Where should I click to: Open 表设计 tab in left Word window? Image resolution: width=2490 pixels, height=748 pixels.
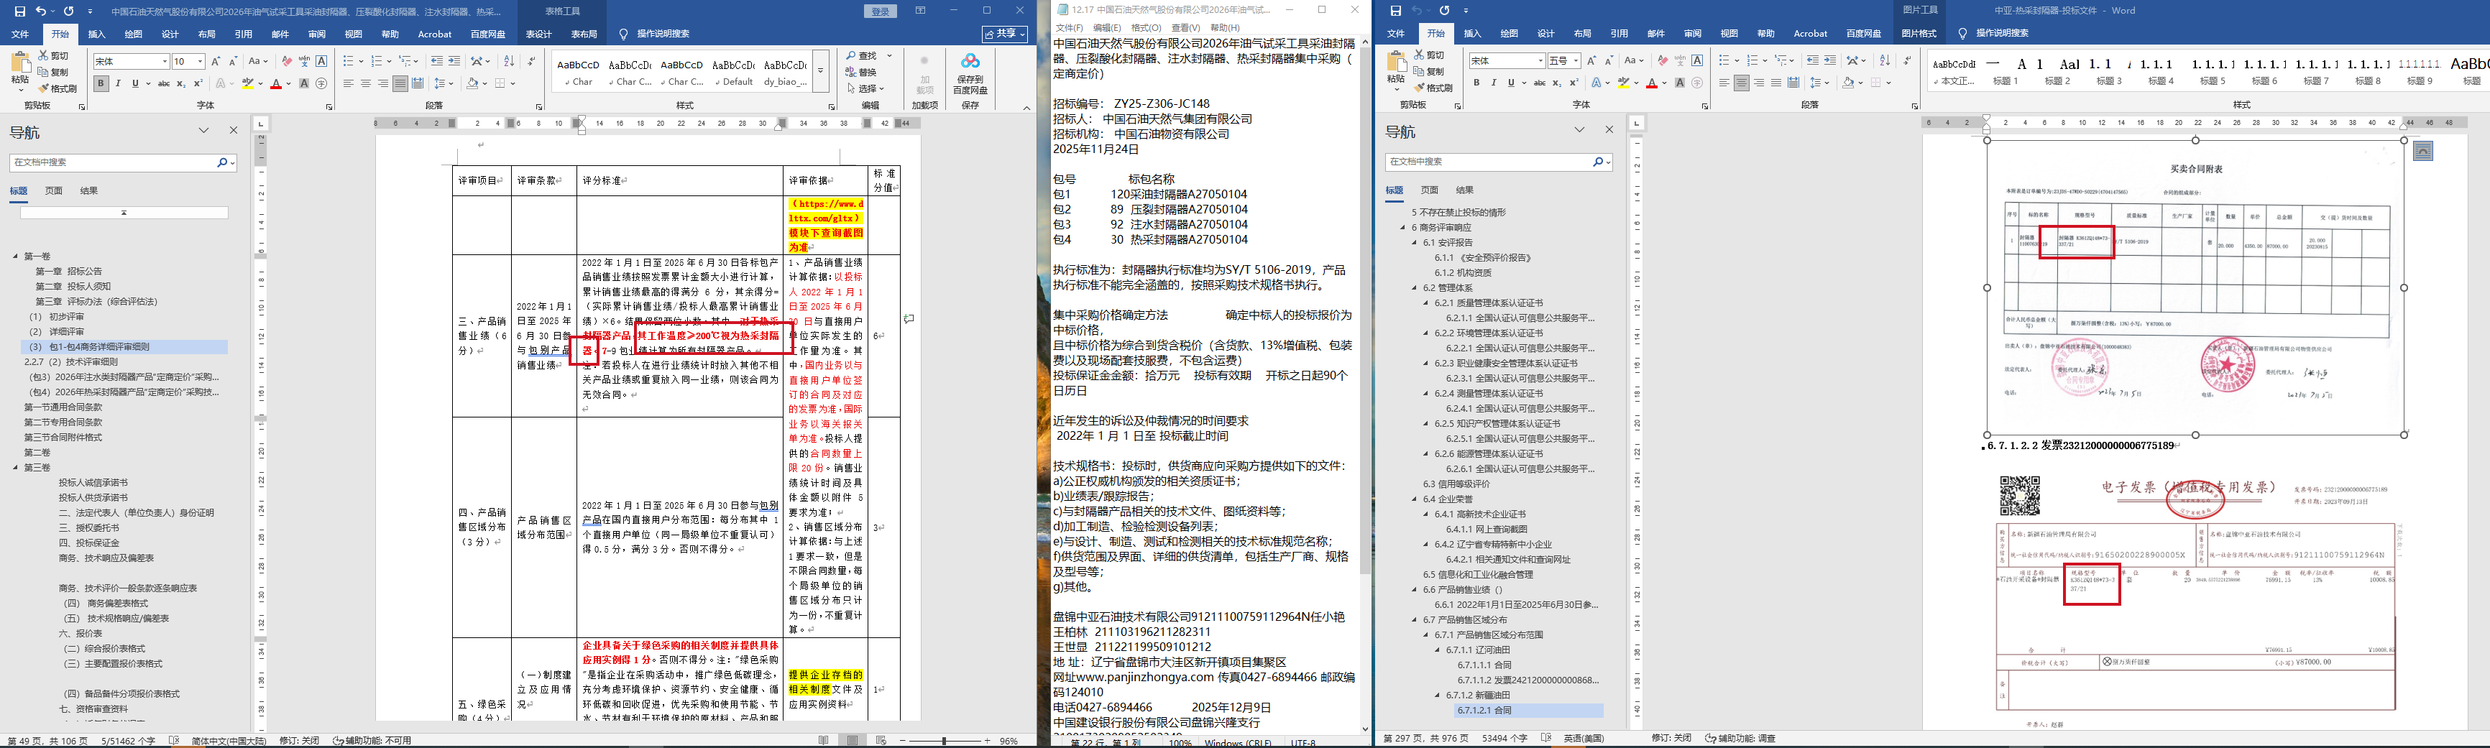coord(538,34)
